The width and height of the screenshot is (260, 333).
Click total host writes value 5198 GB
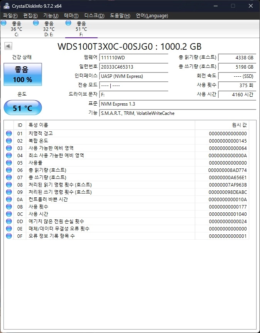point(237,67)
